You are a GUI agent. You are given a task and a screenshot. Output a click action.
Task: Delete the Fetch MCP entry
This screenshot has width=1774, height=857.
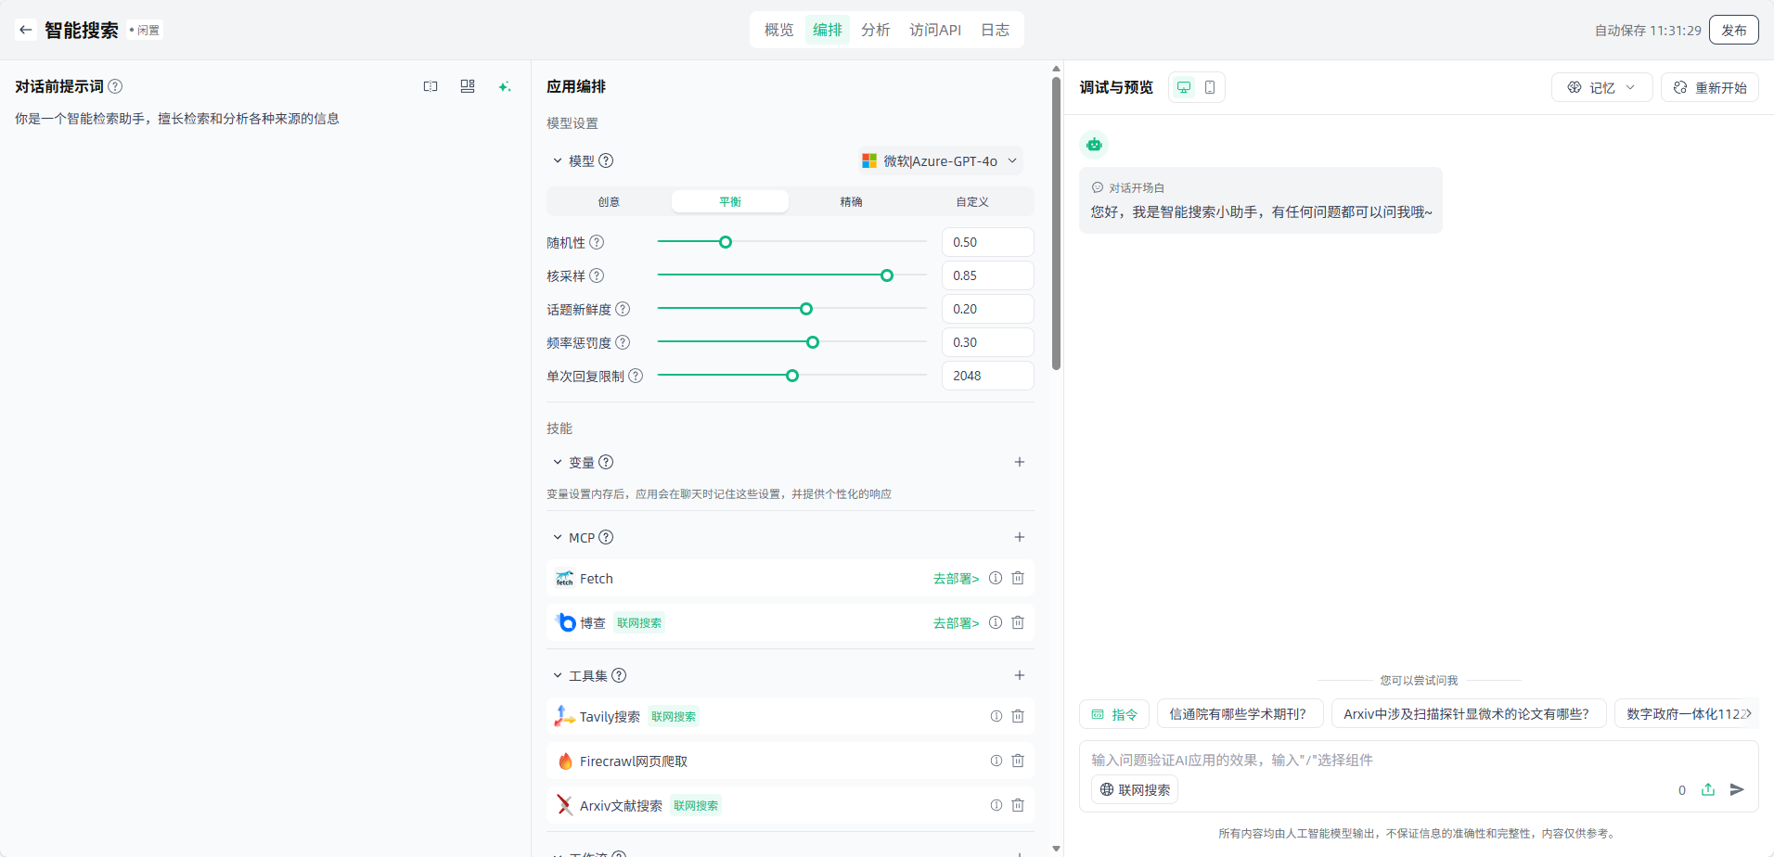[x=1018, y=578]
